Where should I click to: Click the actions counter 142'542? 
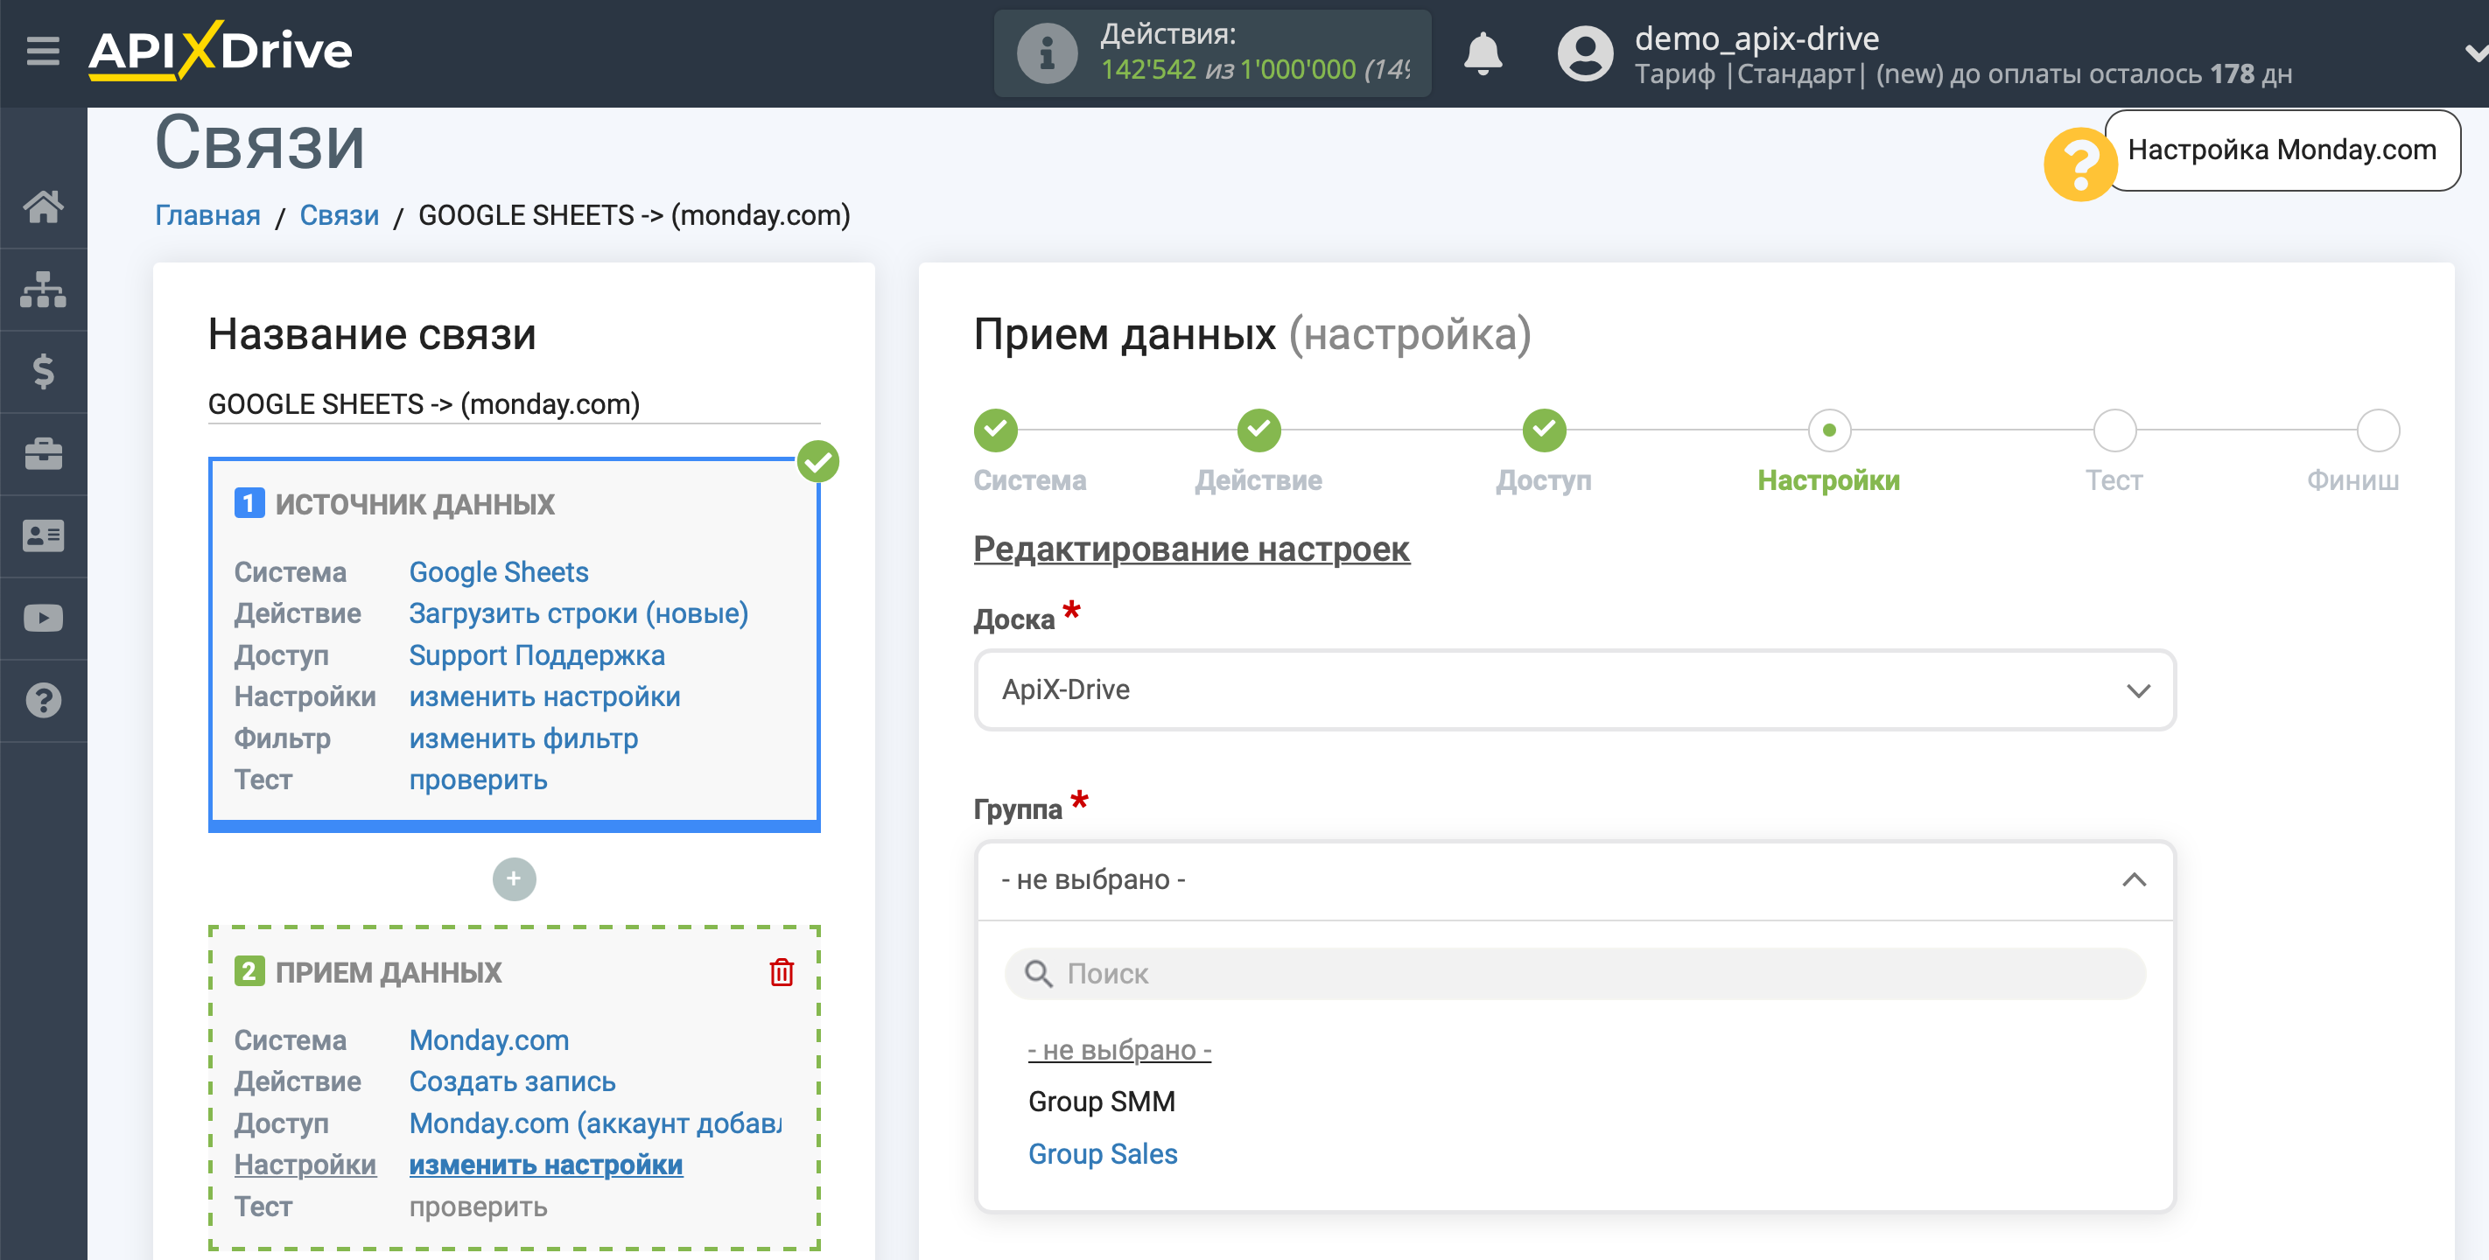point(1148,70)
